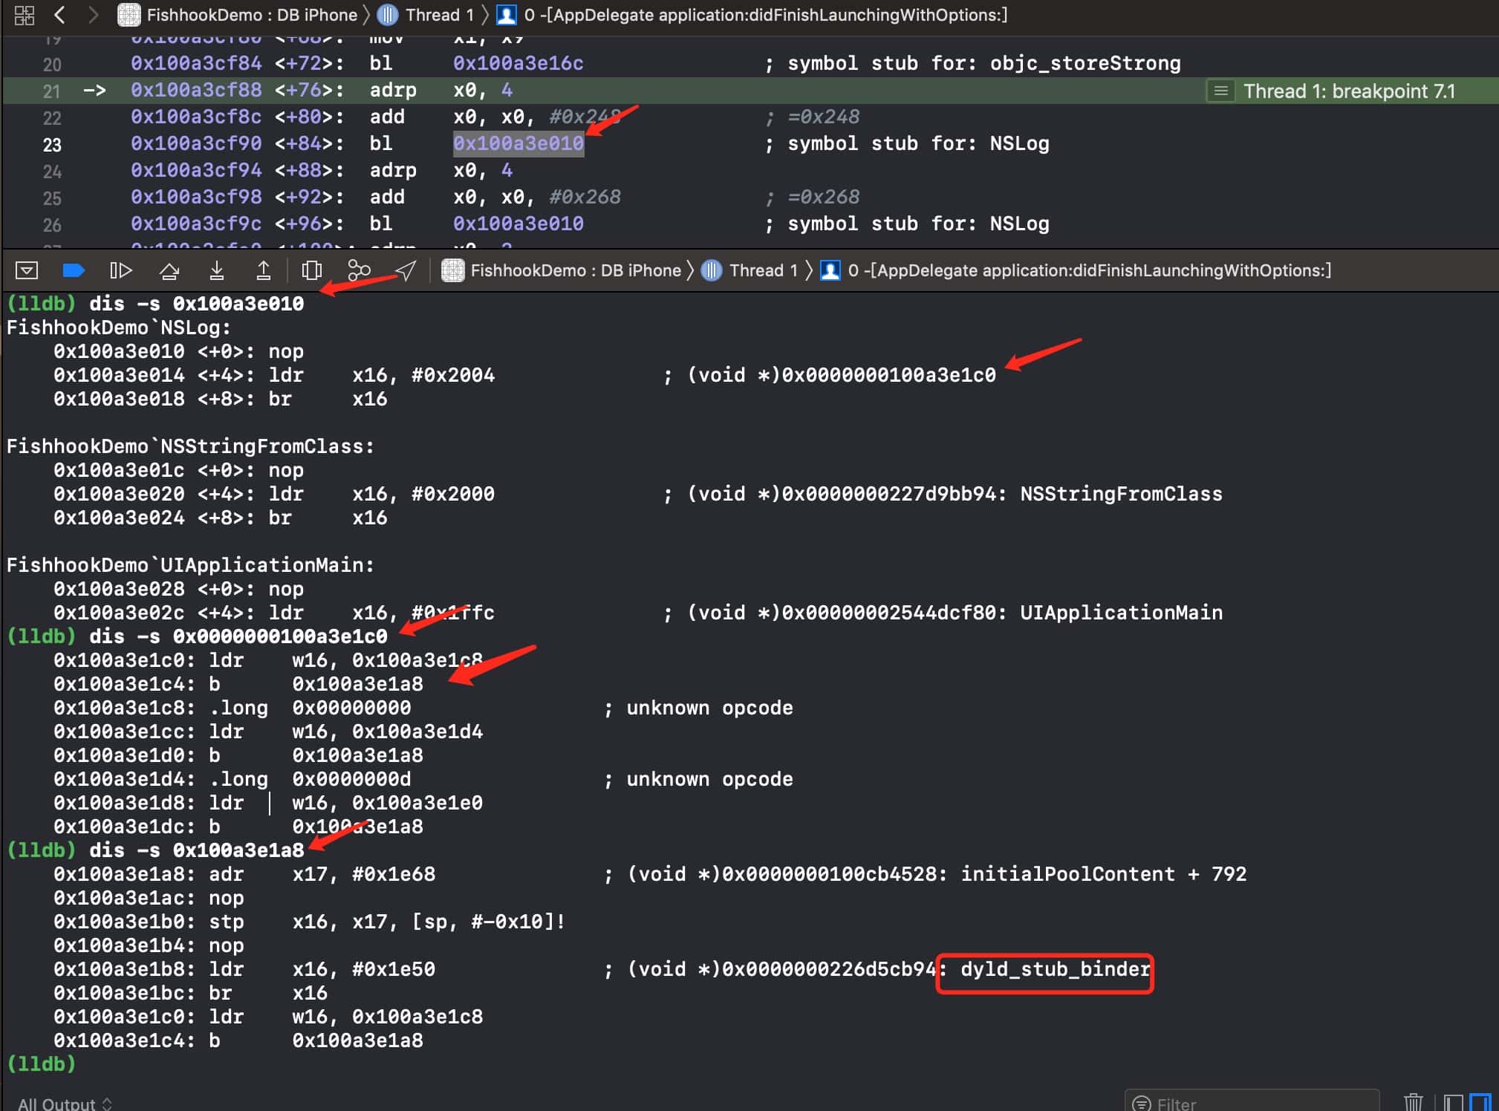Click the console line 'dis -s 0x0000000100a3e1c0'
This screenshot has width=1499, height=1111.
[238, 636]
